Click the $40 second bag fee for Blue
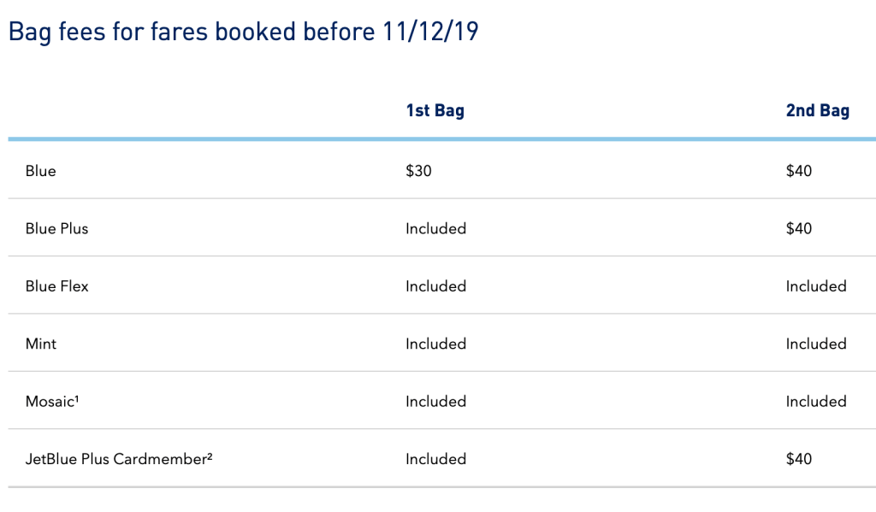Viewport: 876px width, 512px height. tap(799, 171)
